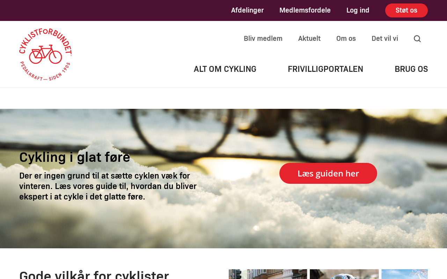
Task: Open the Om os menu
Action: point(346,38)
